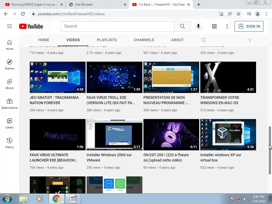
Task: Play the Trackmania thumbnail with 4:58 duration
Action: pos(58,77)
